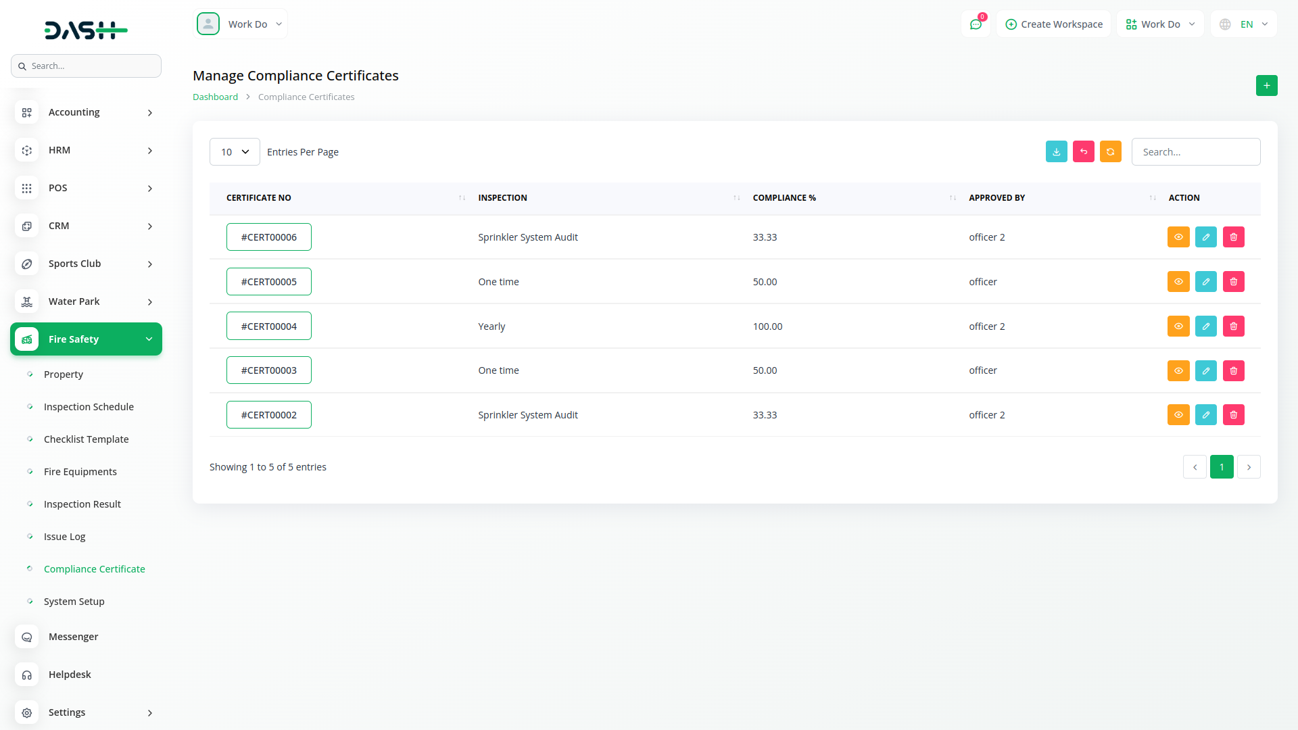Open the messages chat icon in header

[x=976, y=24]
